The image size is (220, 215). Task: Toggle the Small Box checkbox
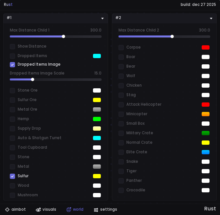coord(121,124)
